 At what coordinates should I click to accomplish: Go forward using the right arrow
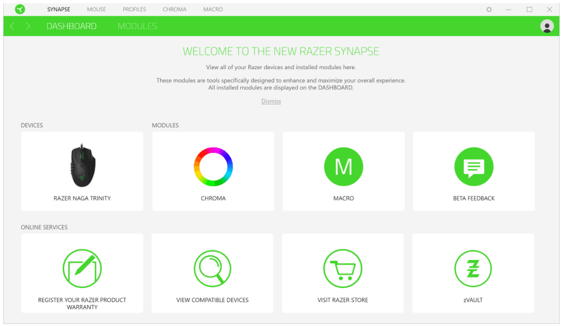(x=28, y=26)
